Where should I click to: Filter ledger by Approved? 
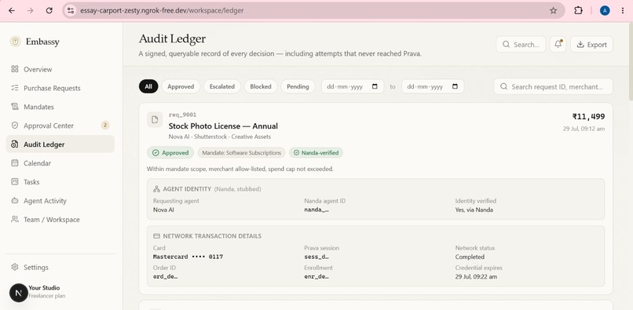181,86
